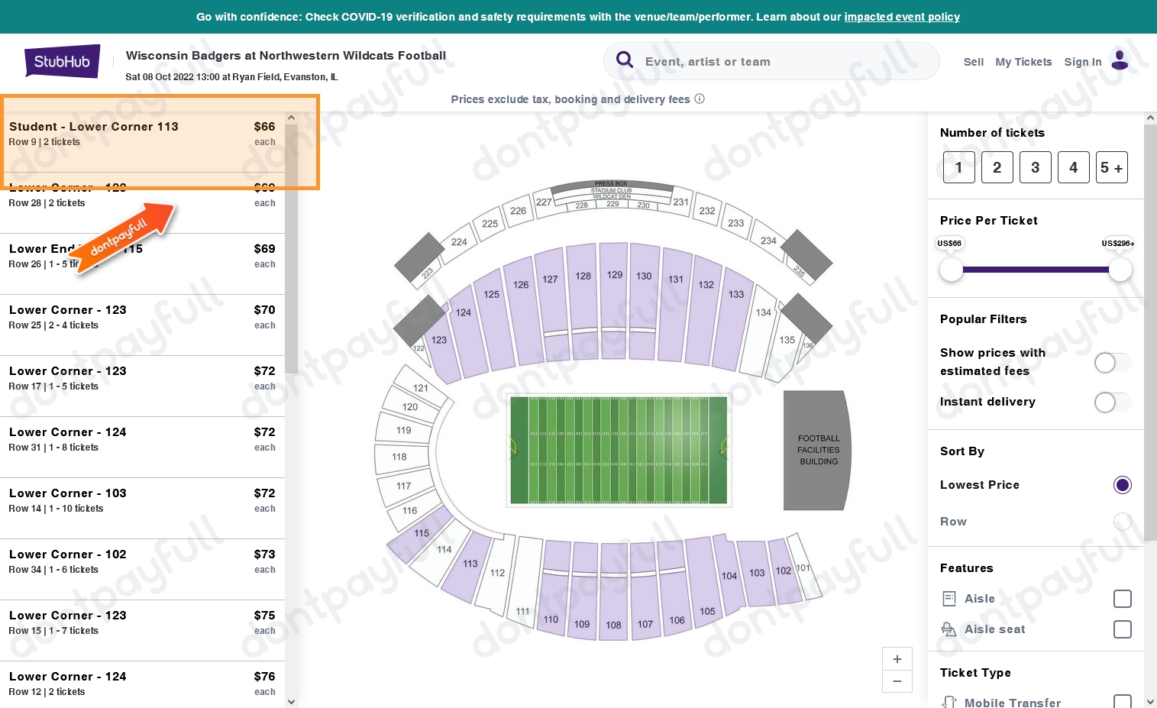Click the minimum price slider handle

pyautogui.click(x=952, y=269)
